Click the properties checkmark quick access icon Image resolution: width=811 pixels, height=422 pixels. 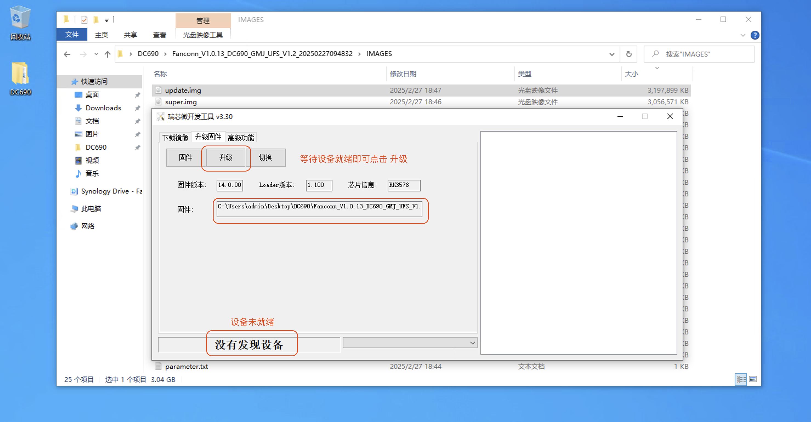(x=84, y=20)
